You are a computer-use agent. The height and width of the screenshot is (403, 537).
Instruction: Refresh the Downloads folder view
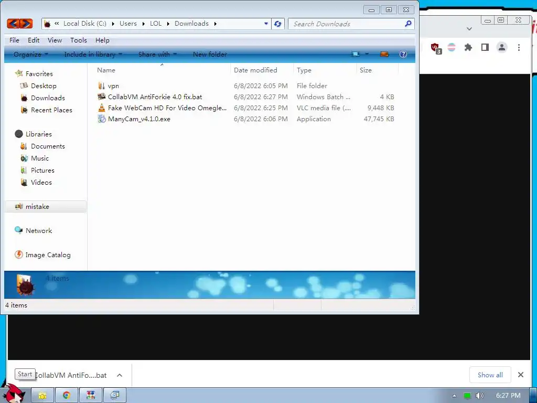click(x=278, y=24)
